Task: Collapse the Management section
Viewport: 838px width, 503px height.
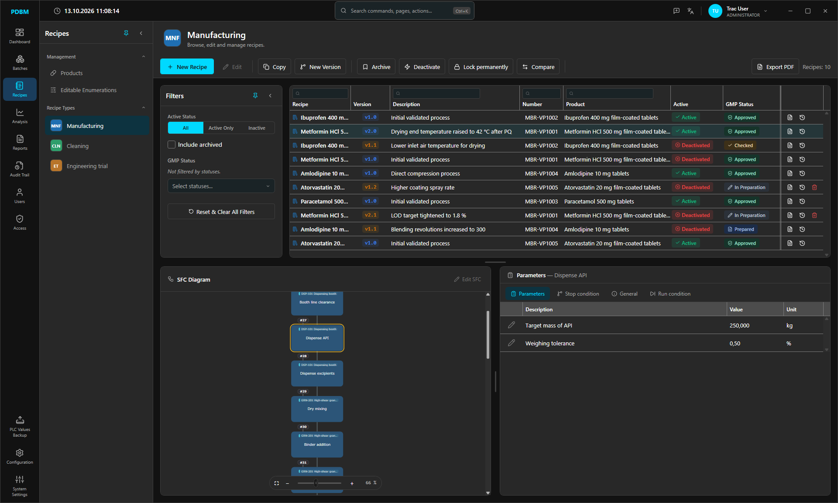Action: click(x=144, y=57)
